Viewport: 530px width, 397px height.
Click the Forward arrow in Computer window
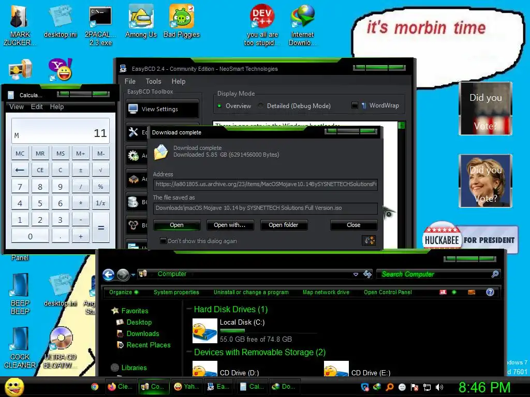[123, 275]
